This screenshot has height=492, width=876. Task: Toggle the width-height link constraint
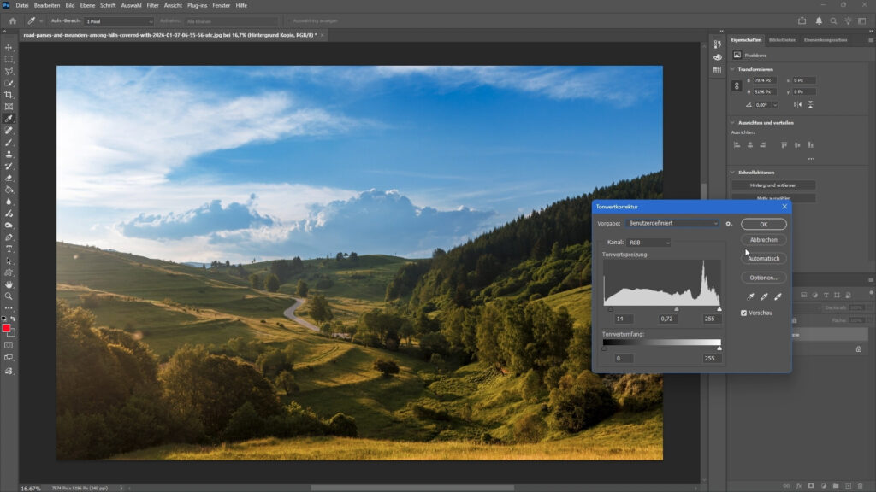click(736, 85)
